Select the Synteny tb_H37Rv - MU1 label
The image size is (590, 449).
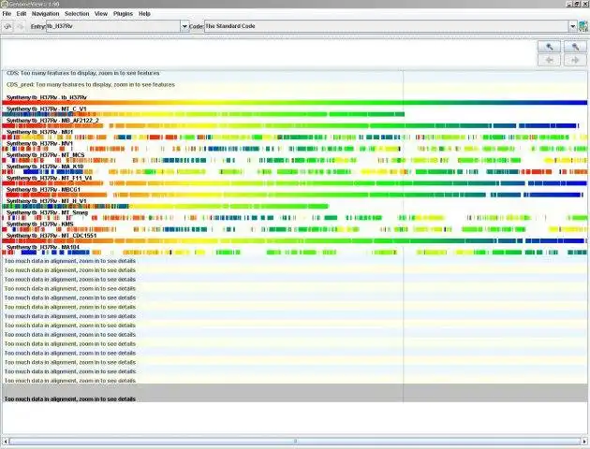pos(40,132)
